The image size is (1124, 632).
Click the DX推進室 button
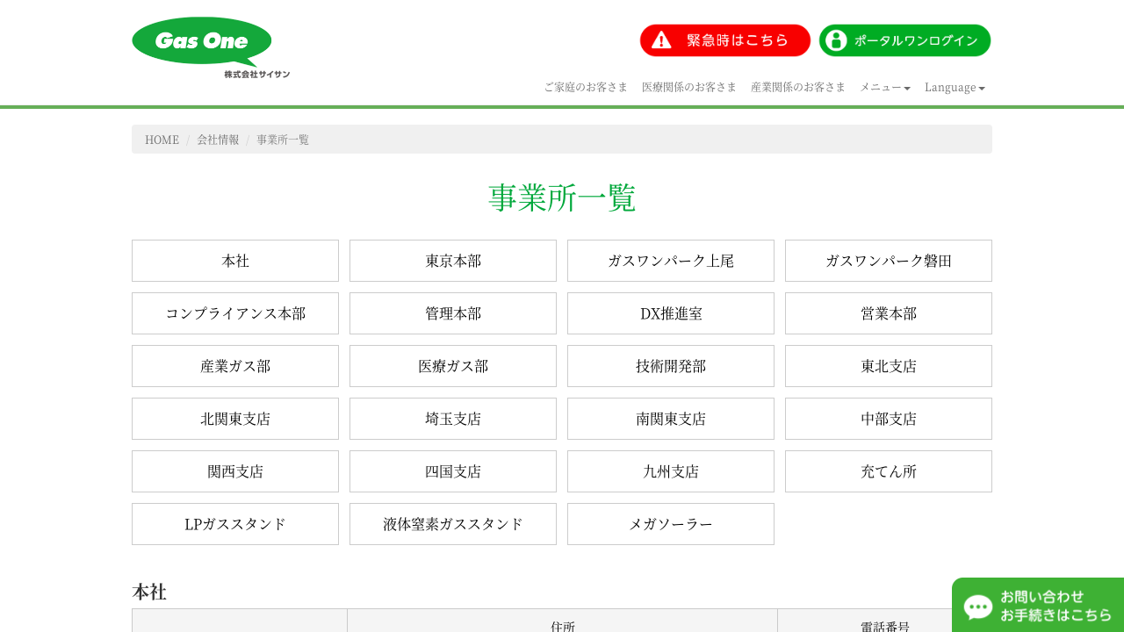tap(671, 313)
